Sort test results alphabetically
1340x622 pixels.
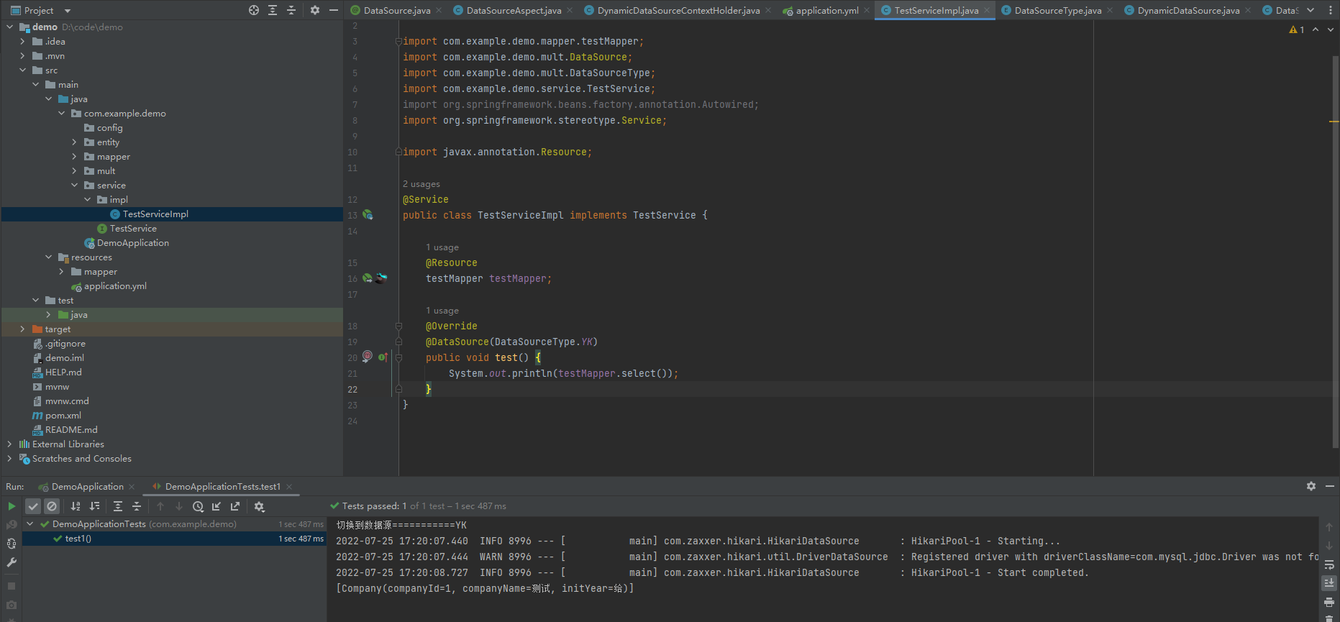click(76, 506)
